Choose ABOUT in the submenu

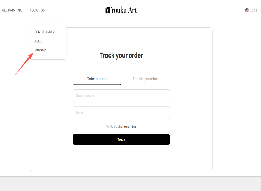click(39, 41)
